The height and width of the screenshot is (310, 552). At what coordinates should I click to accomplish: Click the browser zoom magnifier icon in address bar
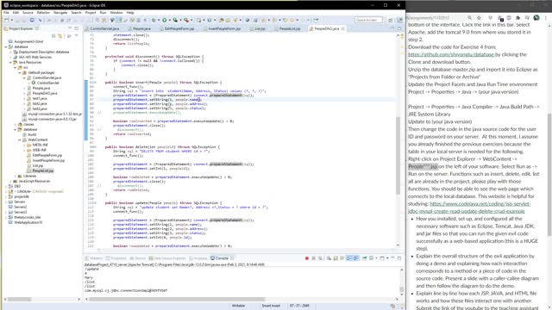[469, 17]
